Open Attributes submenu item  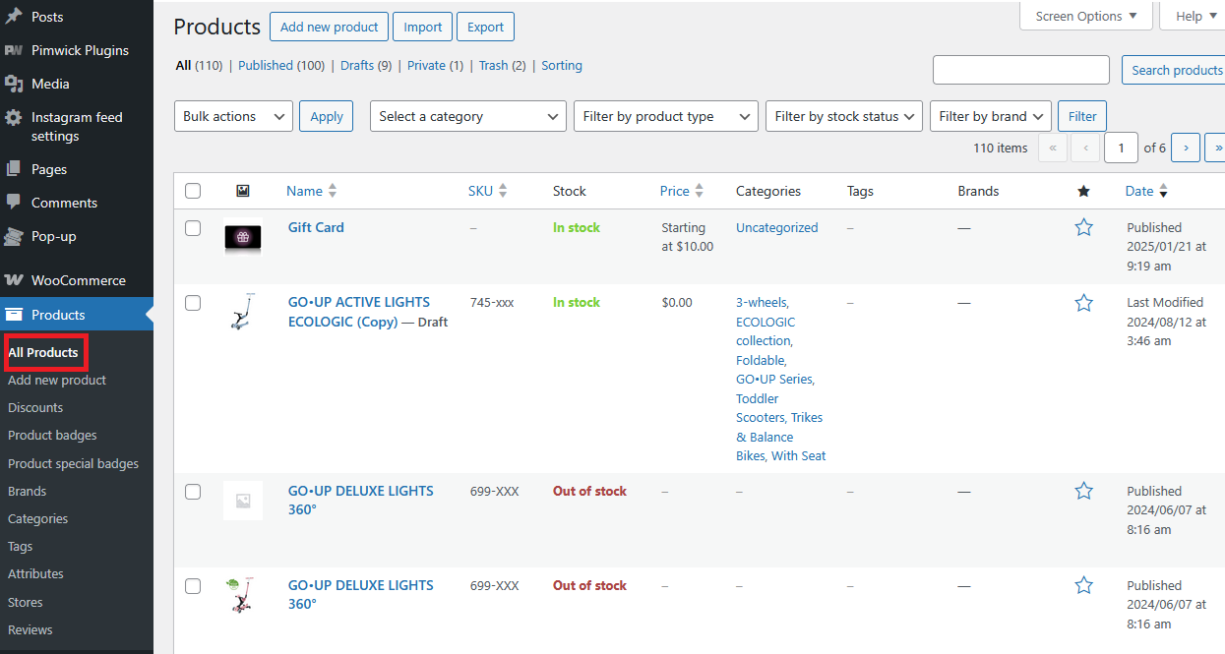(35, 573)
